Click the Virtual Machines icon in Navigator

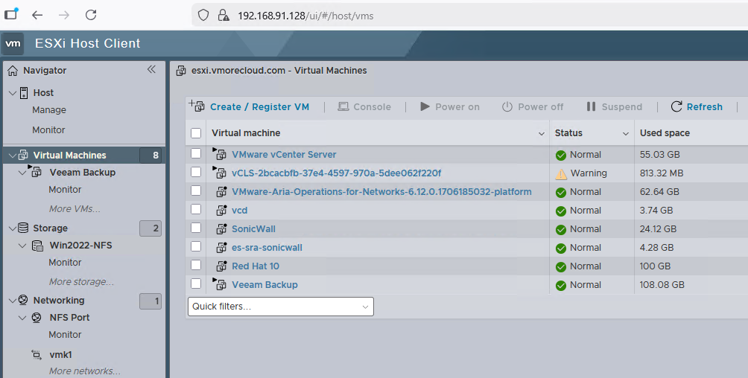tap(23, 156)
